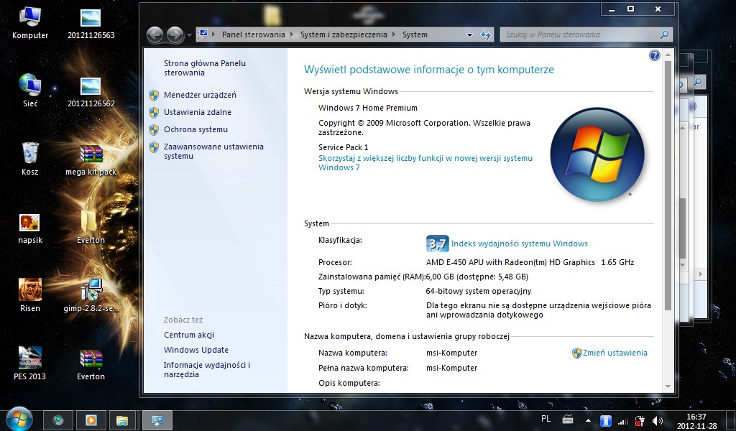Viewport: 736px width, 431px height.
Task: Open the Windows Explorer taskbar icon
Action: pyautogui.click(x=122, y=420)
